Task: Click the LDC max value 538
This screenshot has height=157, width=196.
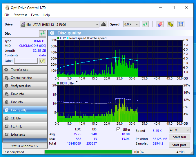Action: click(x=79, y=139)
